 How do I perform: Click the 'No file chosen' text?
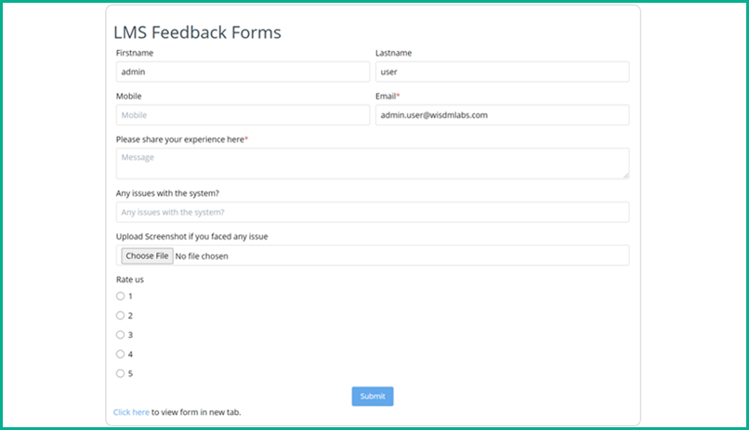pos(202,256)
